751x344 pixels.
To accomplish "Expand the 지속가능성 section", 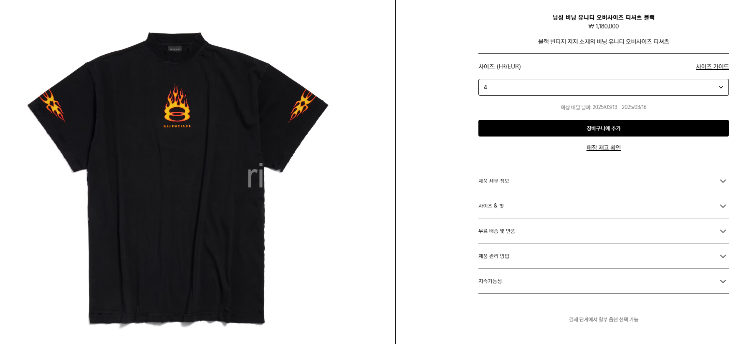I will click(603, 281).
